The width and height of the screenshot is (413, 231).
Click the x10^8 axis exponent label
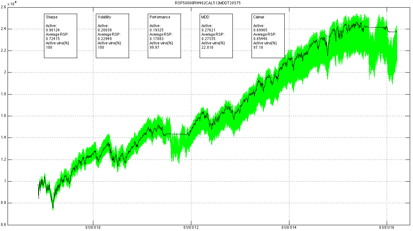(12, 3)
